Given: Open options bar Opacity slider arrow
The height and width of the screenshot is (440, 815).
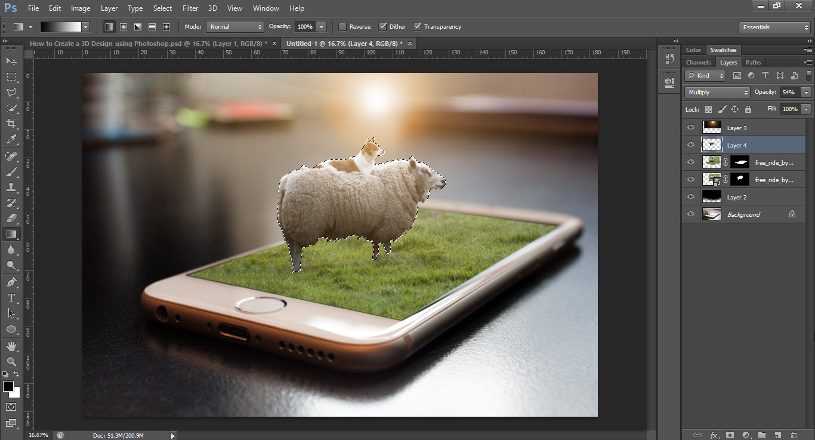Looking at the screenshot, I should (x=322, y=27).
